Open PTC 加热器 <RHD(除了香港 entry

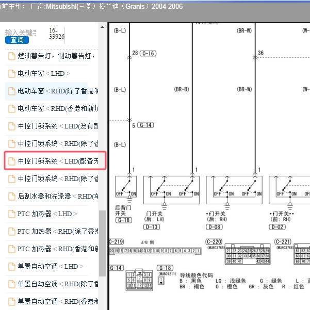(x=58, y=231)
